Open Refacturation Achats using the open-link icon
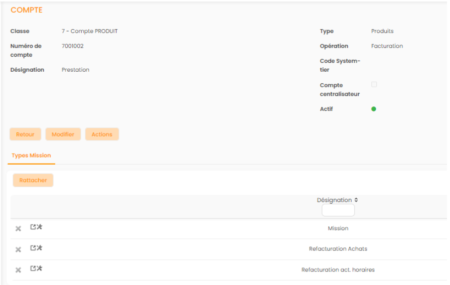This screenshot has width=450, height=285. 33,248
